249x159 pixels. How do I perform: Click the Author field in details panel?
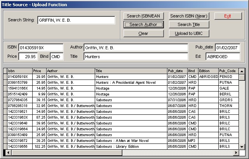tap(136, 48)
